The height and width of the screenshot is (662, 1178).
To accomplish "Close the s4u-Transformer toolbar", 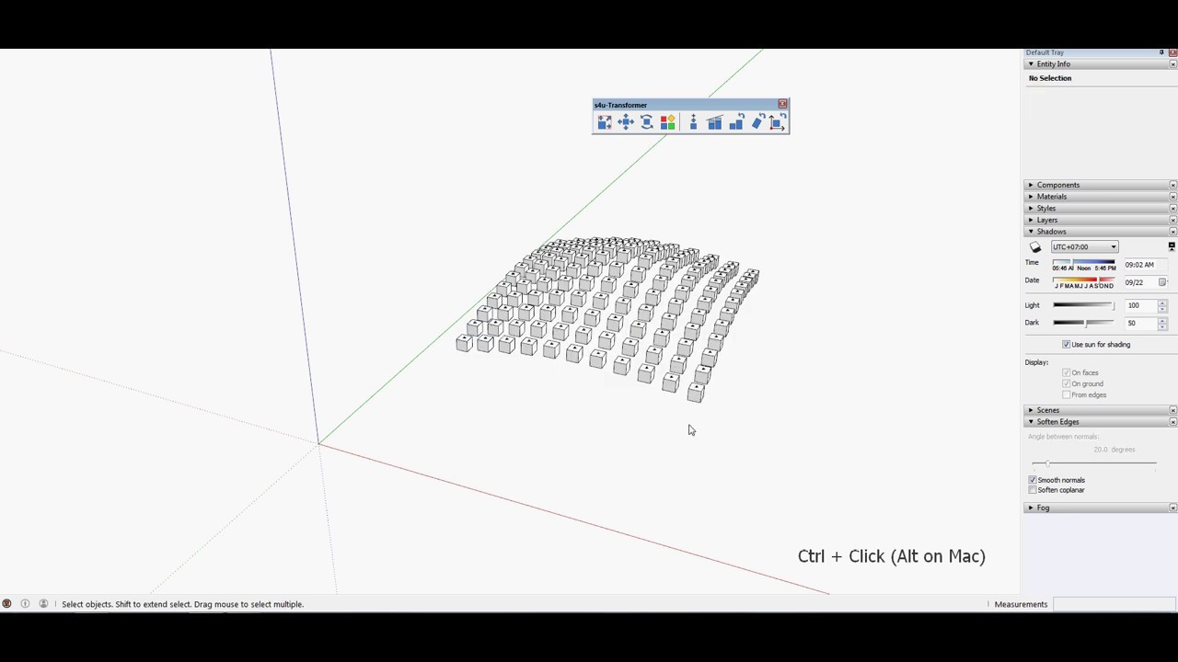I will coord(782,104).
